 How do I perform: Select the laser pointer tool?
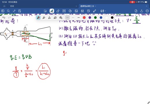(95, 11)
